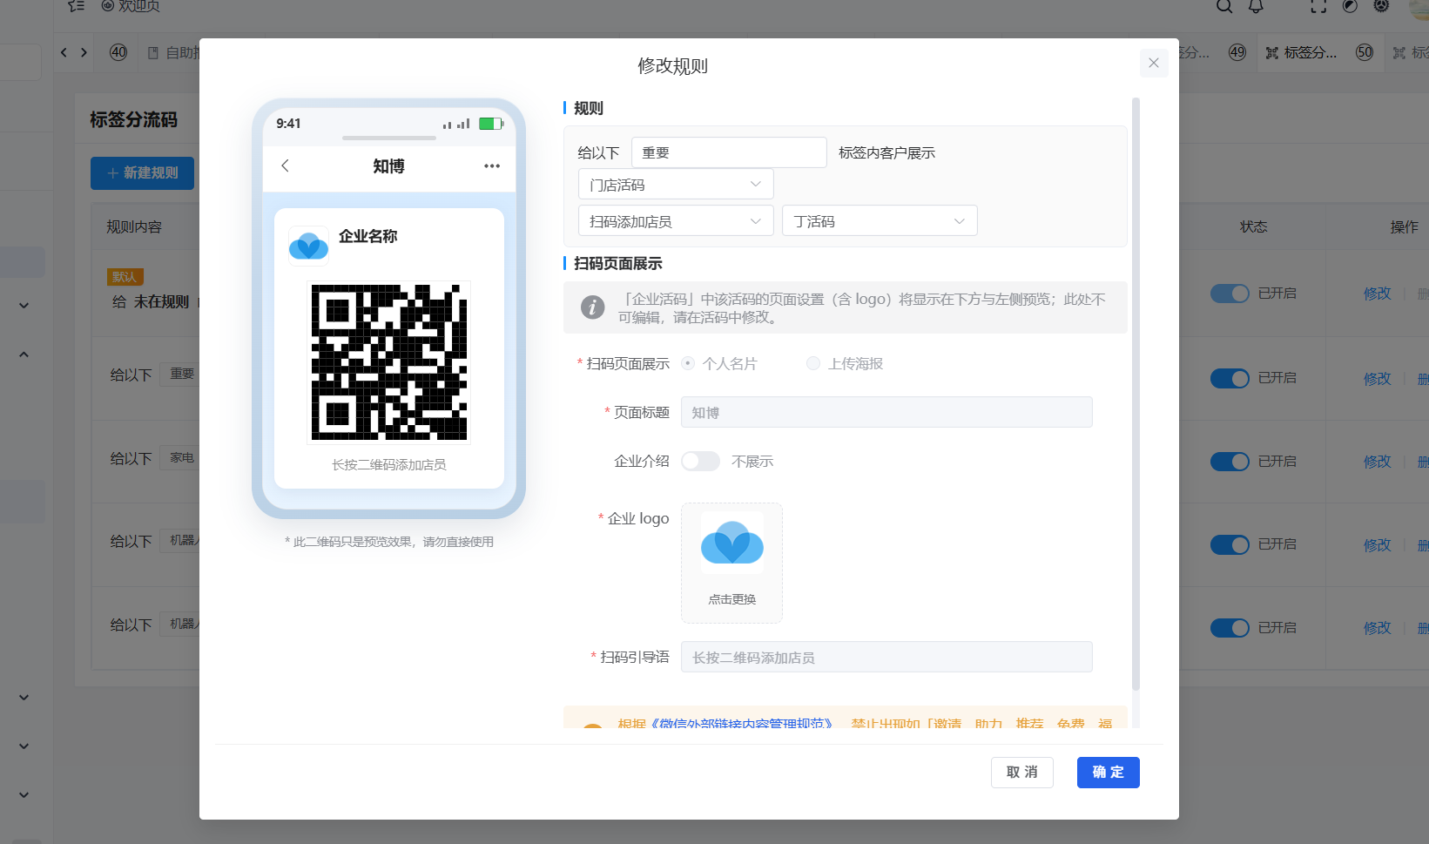Click the 标签分流码 page title
Viewport: 1429px width, 844px height.
tap(133, 120)
